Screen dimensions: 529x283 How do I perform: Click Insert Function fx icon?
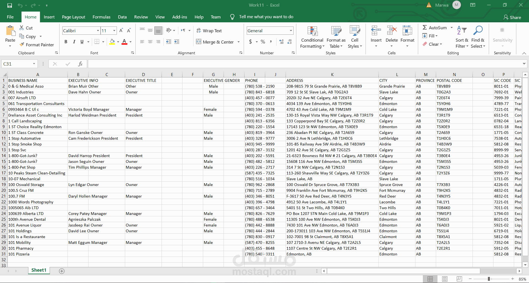(x=80, y=64)
